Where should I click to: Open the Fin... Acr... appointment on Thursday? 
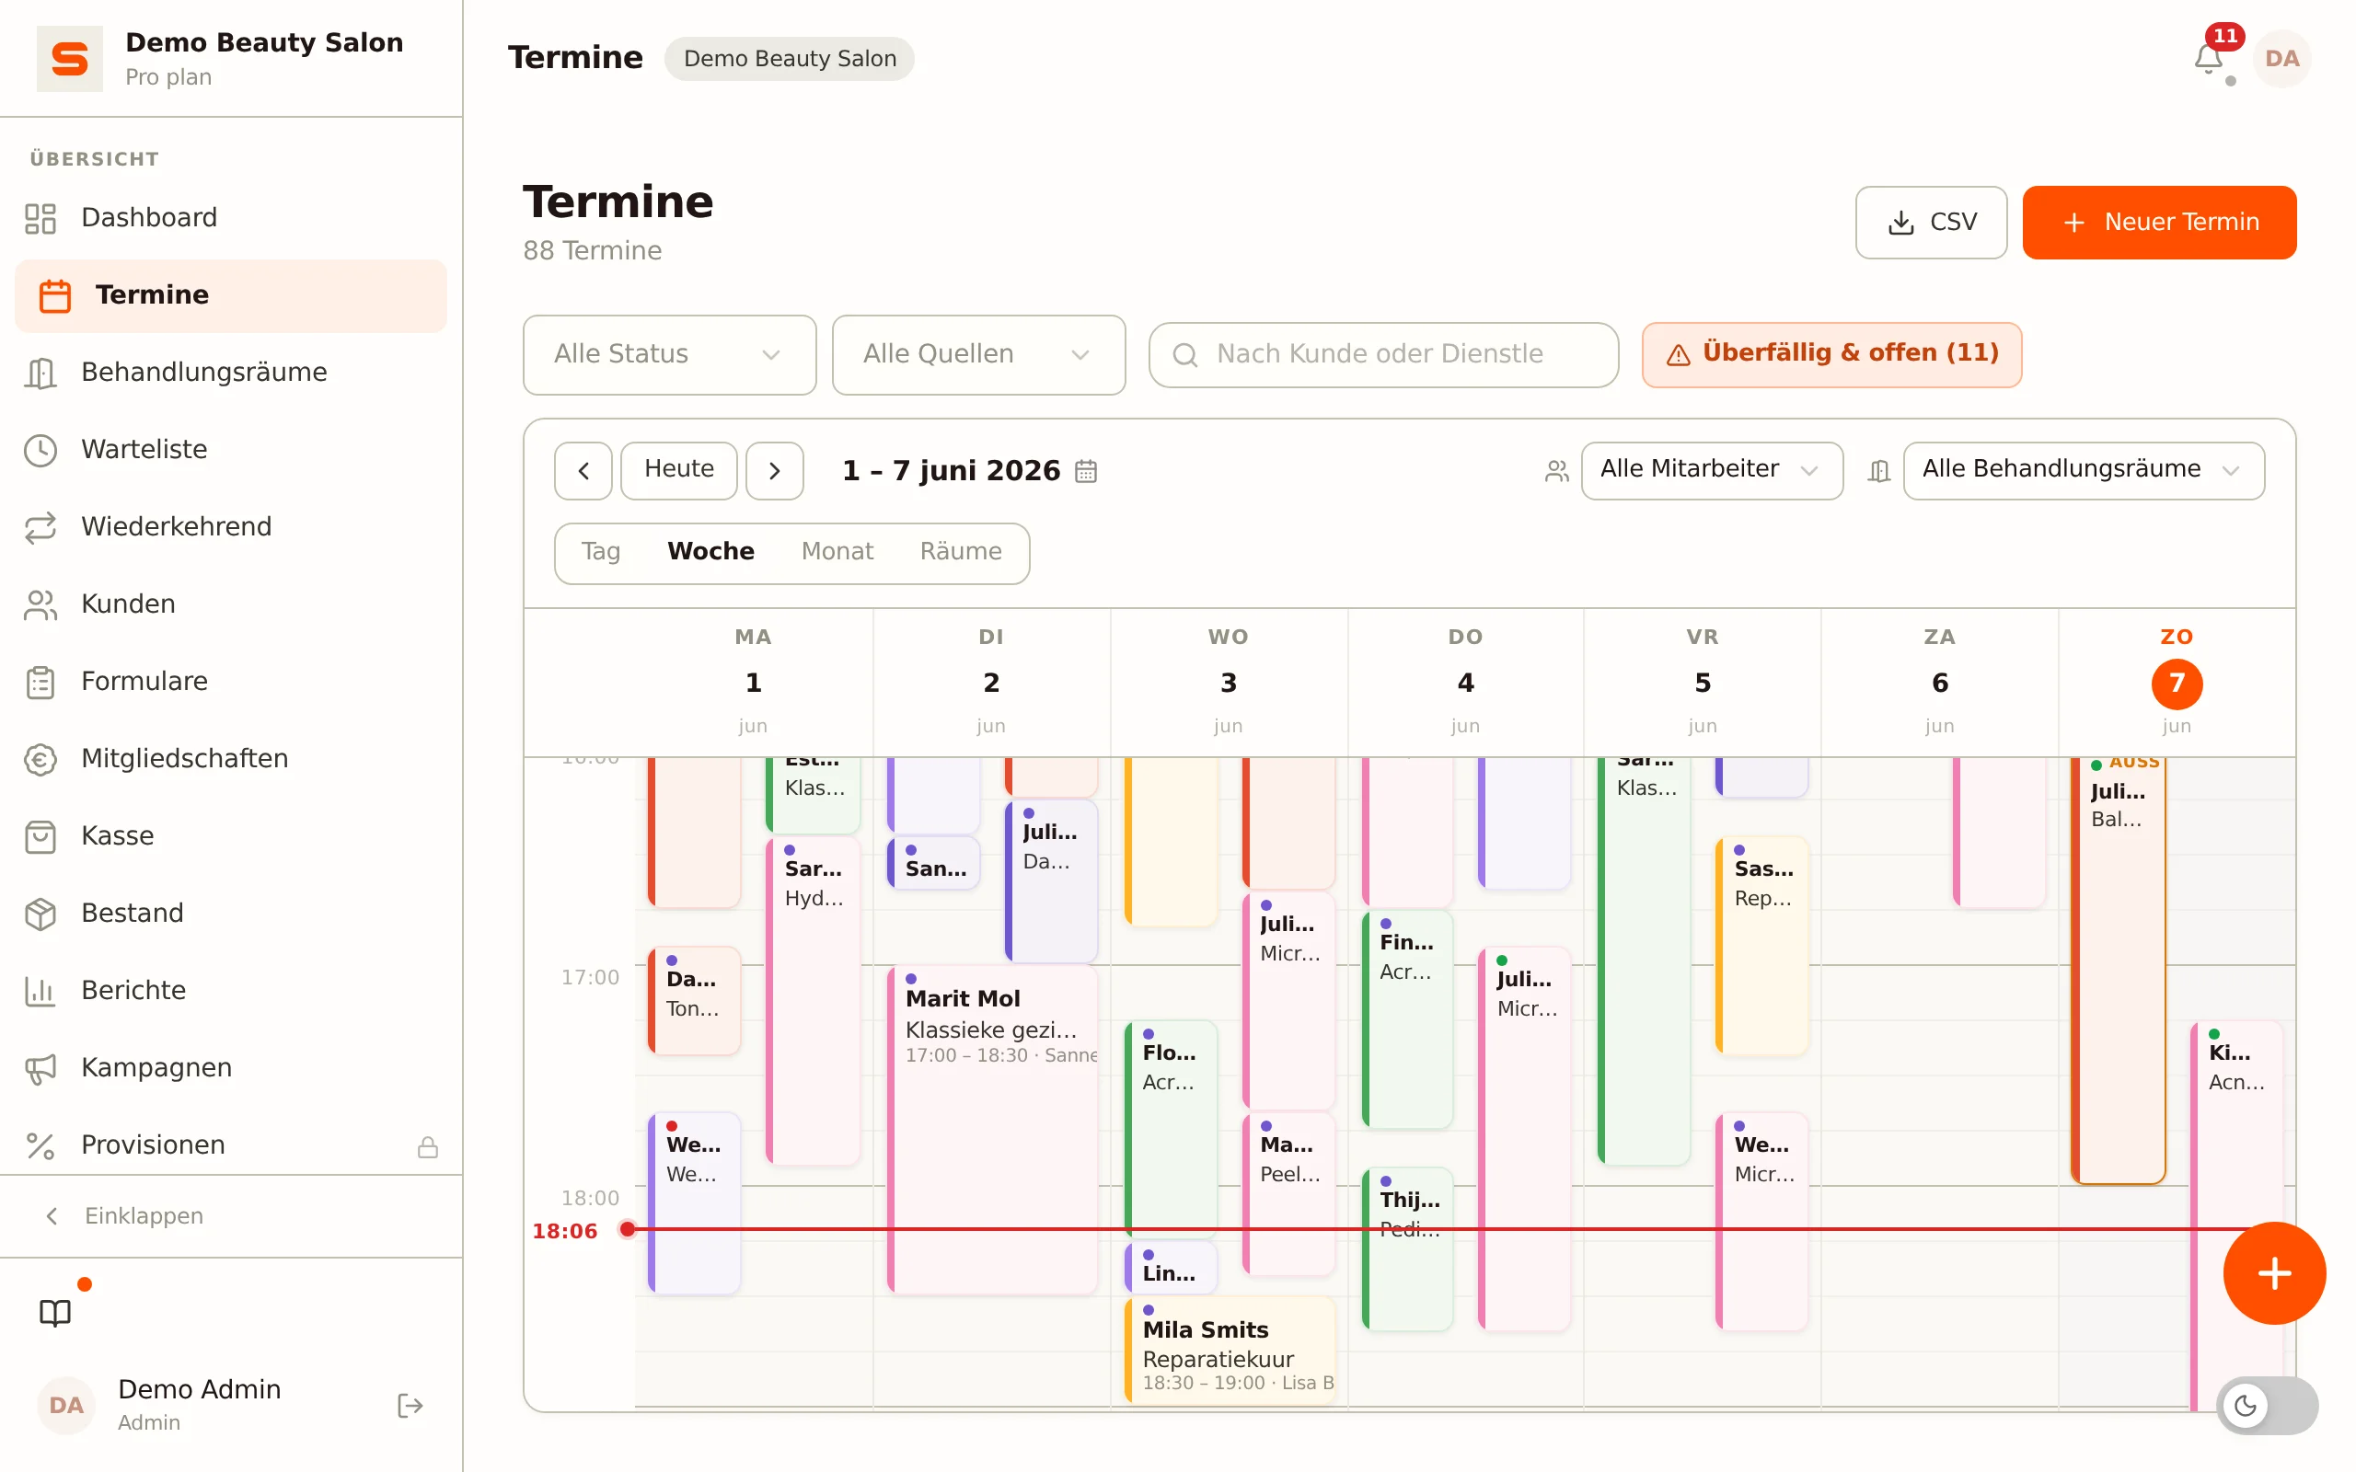coord(1408,1019)
